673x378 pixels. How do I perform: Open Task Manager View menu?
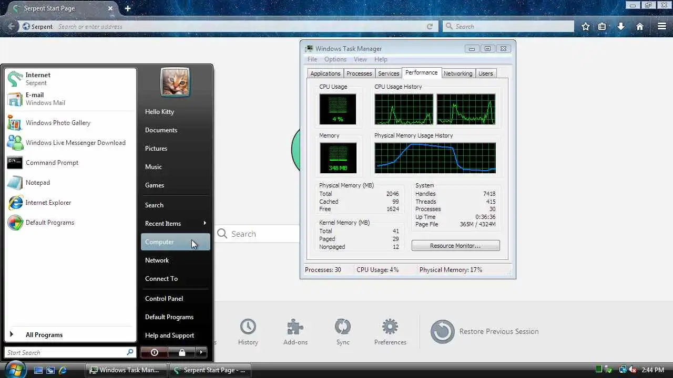360,59
